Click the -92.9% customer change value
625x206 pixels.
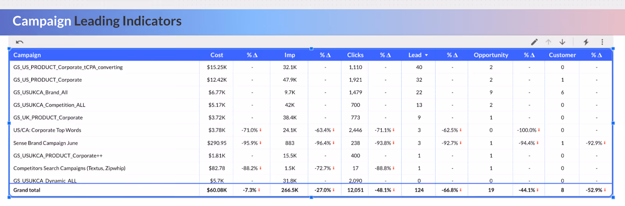[x=594, y=143]
